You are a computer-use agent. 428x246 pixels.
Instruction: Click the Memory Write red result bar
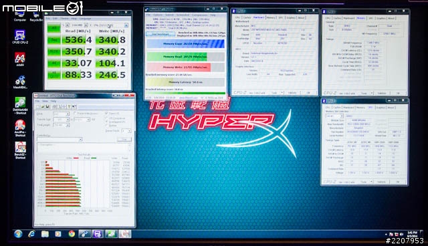click(x=186, y=67)
